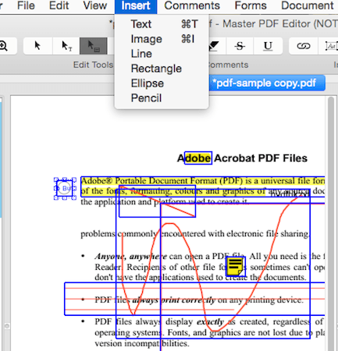Viewport: 338px width, 351px height.
Task: Click the yellow sticky note annotation
Action: click(x=236, y=267)
